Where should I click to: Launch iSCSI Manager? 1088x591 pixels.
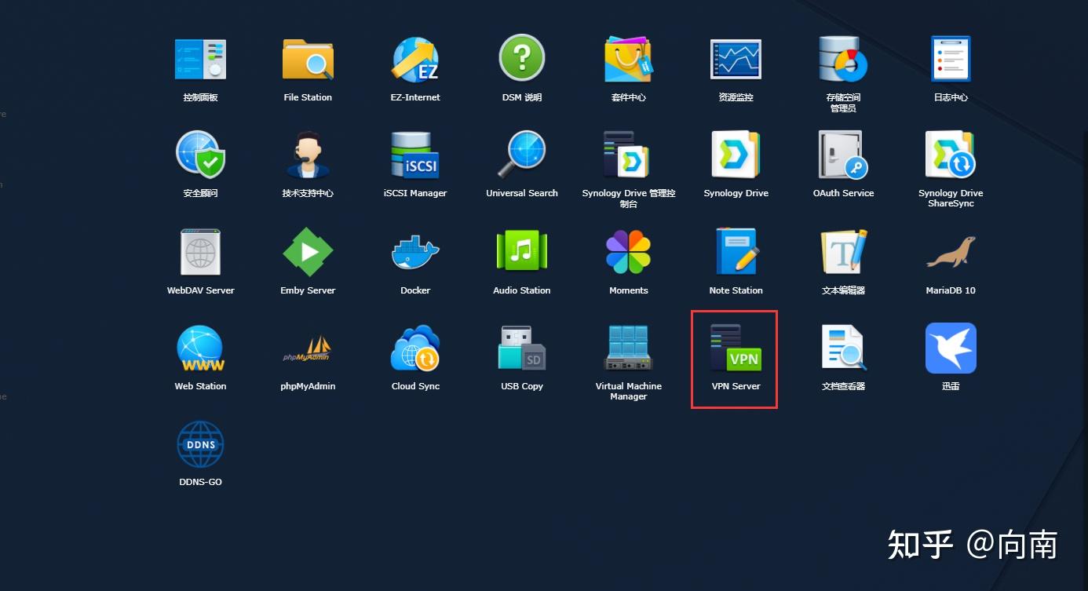pos(415,155)
